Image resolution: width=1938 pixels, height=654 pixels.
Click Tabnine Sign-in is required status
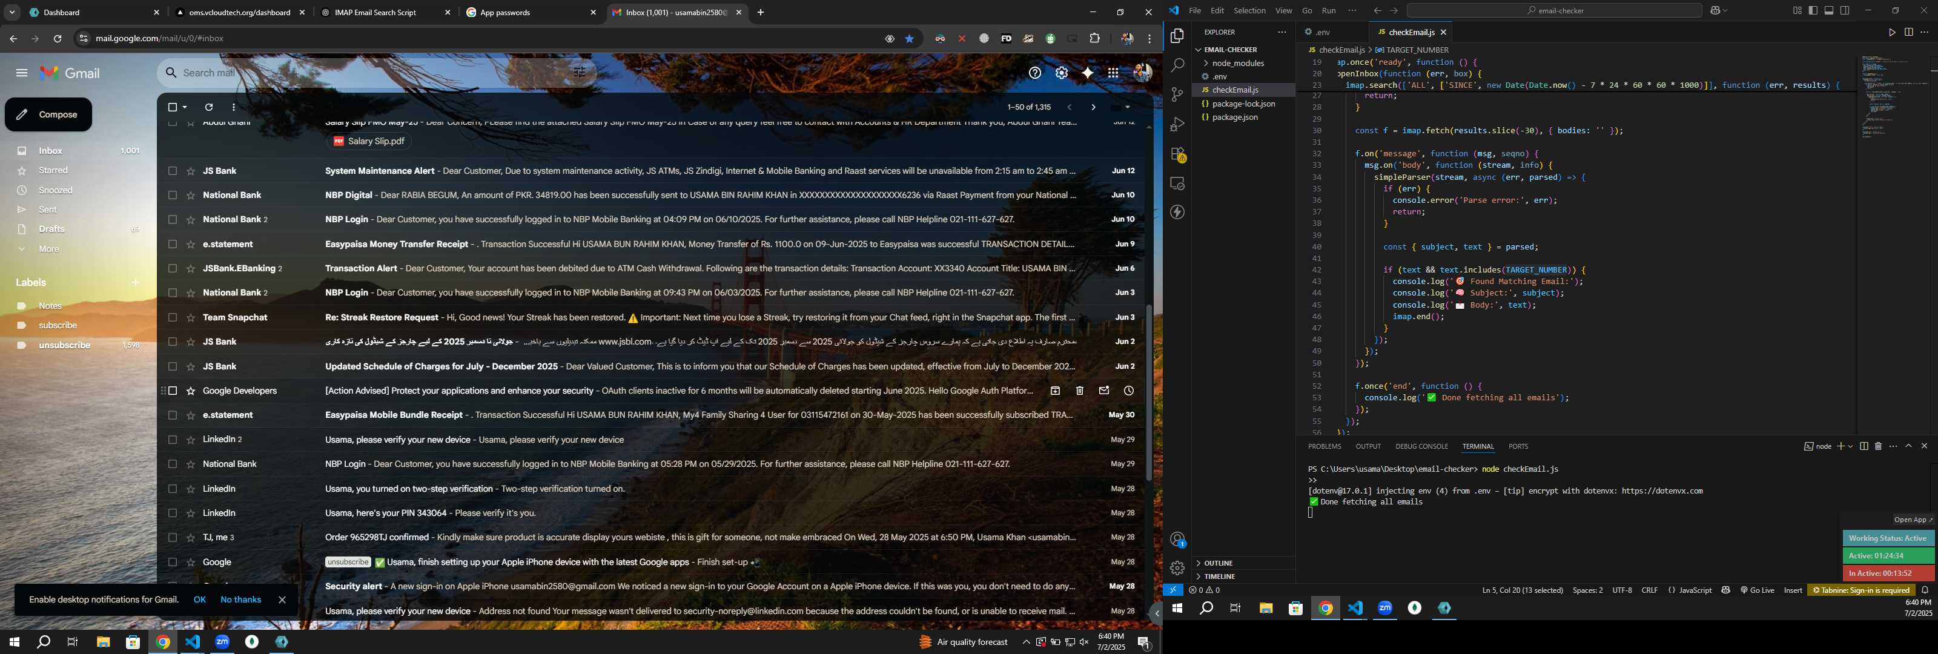pos(1861,590)
